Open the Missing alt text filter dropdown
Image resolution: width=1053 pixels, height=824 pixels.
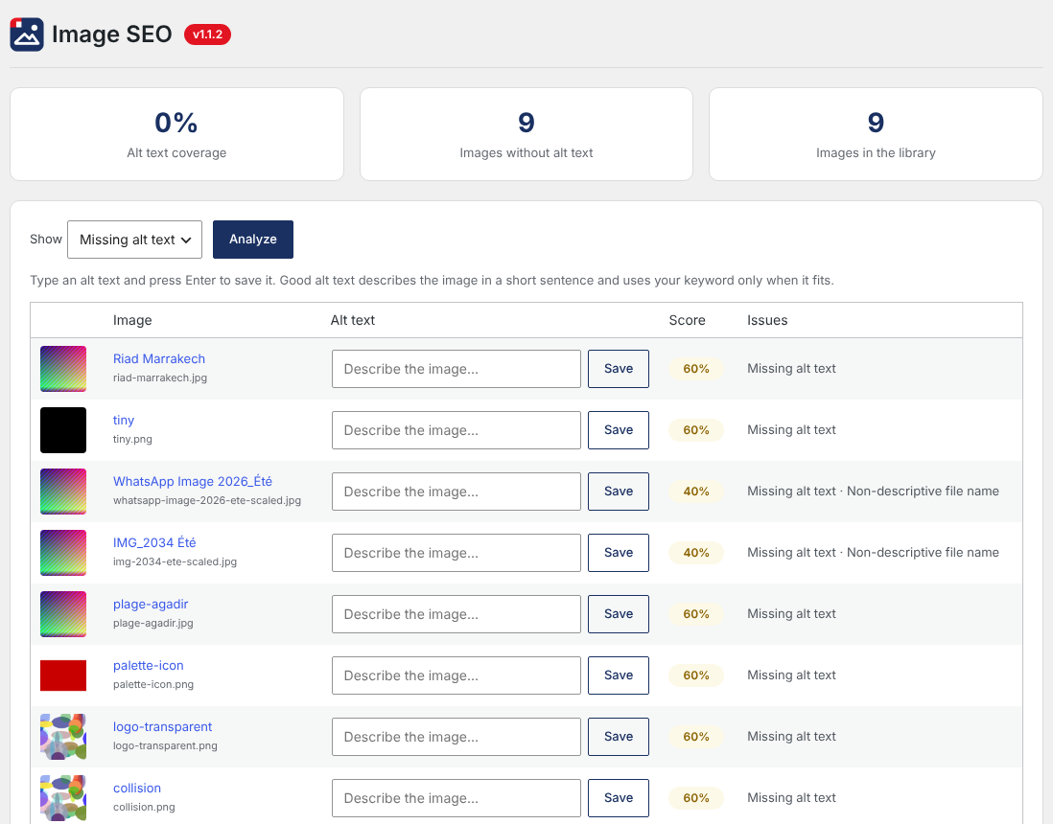tap(134, 240)
